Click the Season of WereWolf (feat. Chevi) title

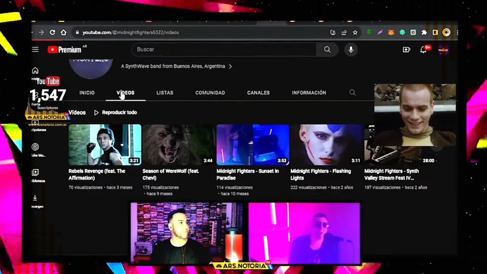(x=171, y=174)
